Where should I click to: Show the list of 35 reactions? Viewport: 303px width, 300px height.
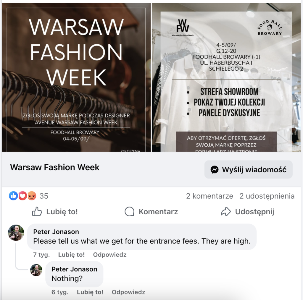(44, 196)
